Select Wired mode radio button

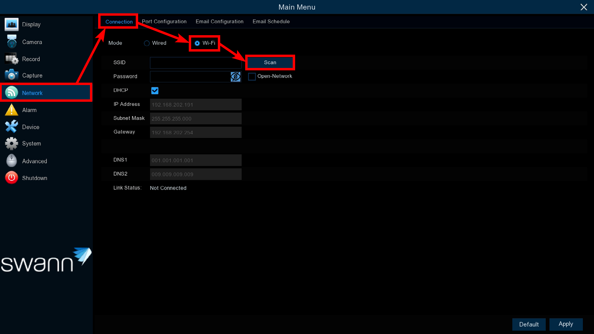(x=147, y=43)
